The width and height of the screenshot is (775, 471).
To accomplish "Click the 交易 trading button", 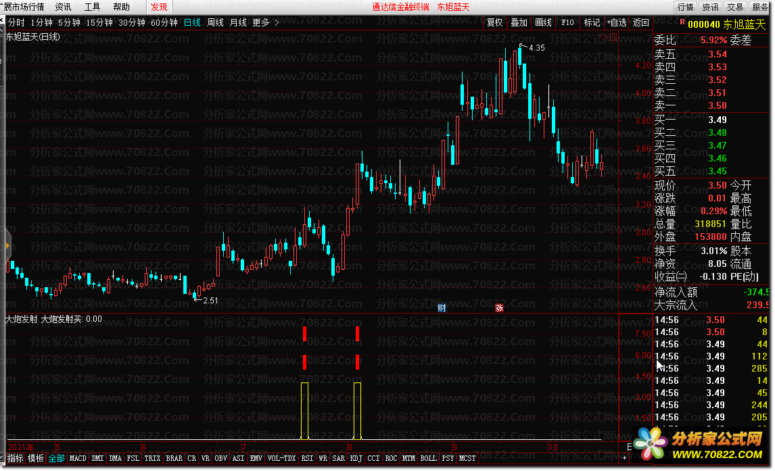I will [735, 7].
